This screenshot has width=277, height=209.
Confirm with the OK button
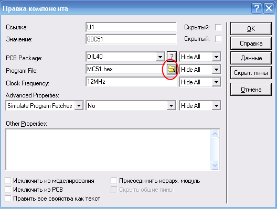coord(251,29)
